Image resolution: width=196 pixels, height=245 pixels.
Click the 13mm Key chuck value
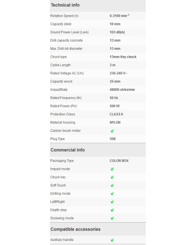tap(123, 57)
